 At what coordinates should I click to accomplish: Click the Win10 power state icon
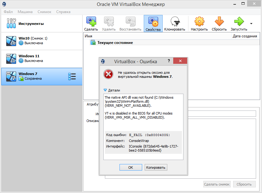21,43
